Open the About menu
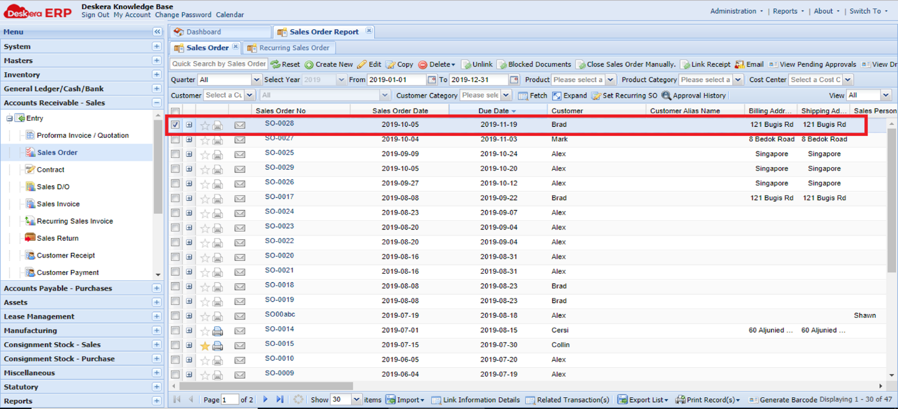The width and height of the screenshot is (898, 409). pos(826,11)
